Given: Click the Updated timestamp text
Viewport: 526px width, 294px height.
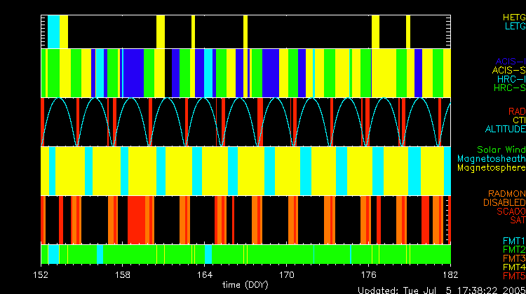Looking at the screenshot, I should pyautogui.click(x=441, y=289).
